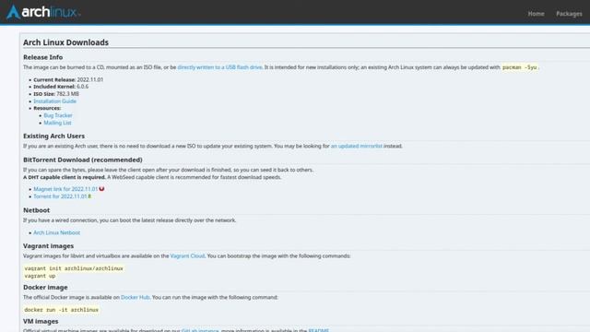Click the torrent file icon beside Torrent link
Image resolution: width=590 pixels, height=332 pixels.
(x=89, y=196)
